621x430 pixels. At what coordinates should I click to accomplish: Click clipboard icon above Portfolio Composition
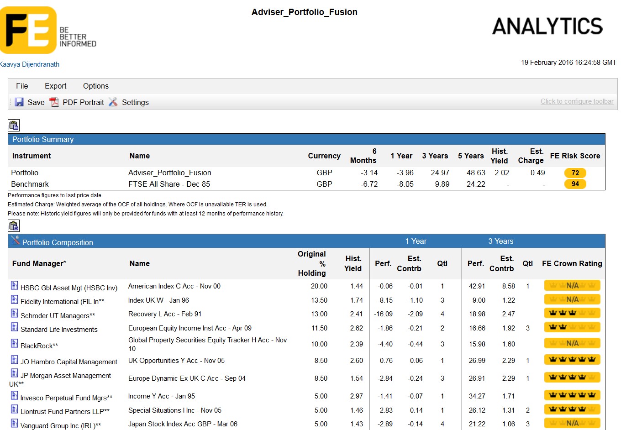tap(14, 225)
